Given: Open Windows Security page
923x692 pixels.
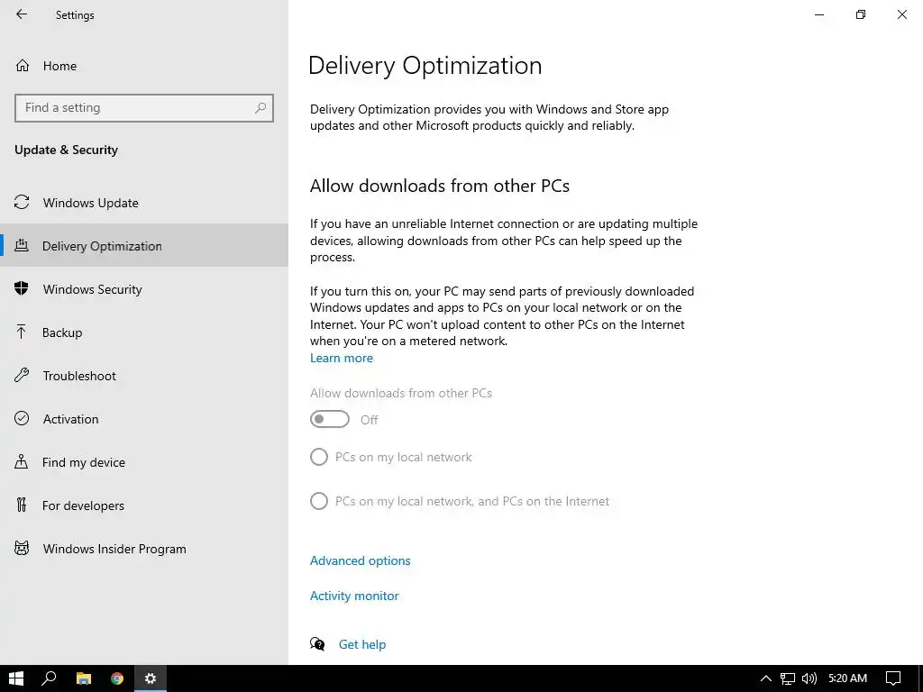Looking at the screenshot, I should [x=144, y=289].
